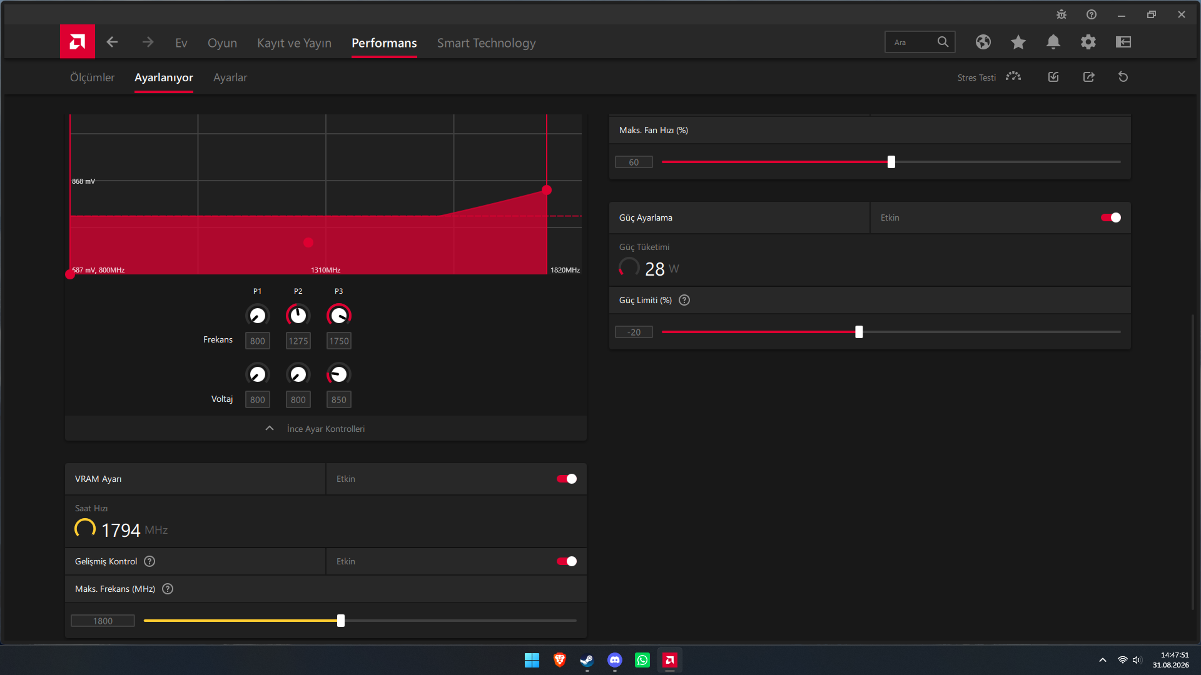Click the Güç Limiti value field showing -20
1201x675 pixels.
click(634, 332)
